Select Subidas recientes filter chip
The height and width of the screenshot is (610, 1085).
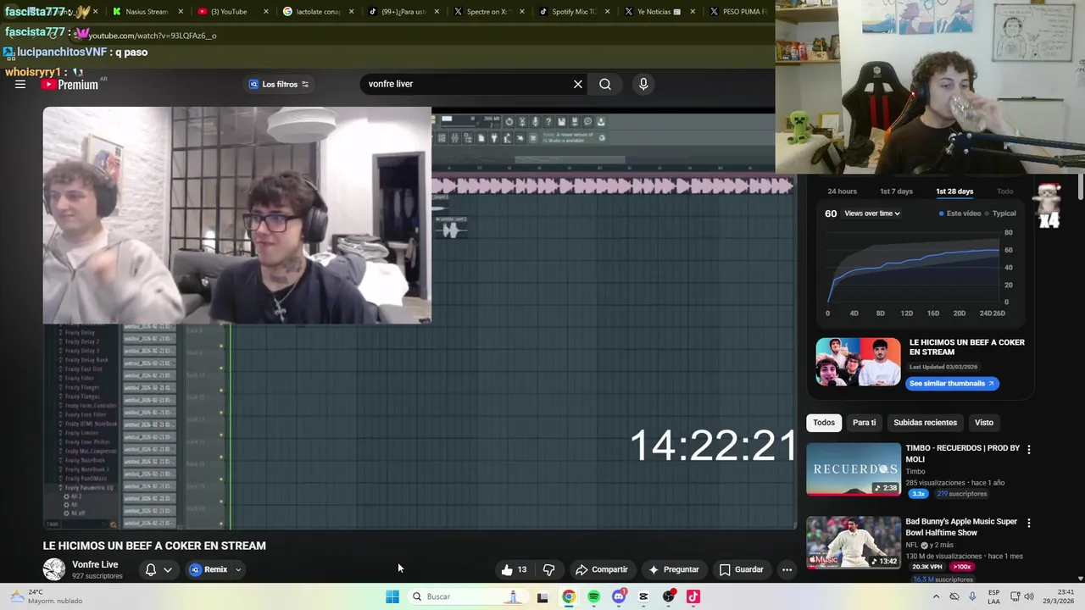[x=925, y=423]
